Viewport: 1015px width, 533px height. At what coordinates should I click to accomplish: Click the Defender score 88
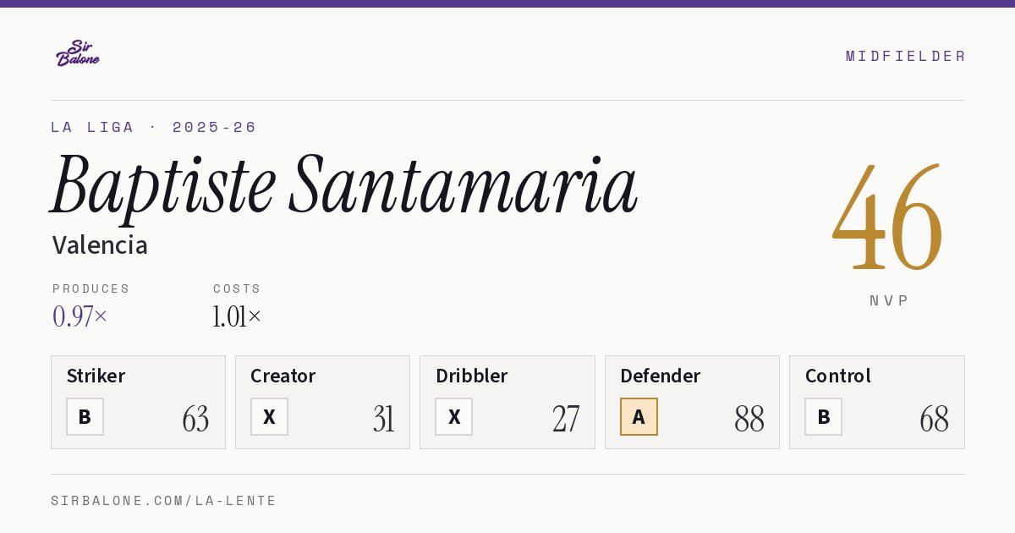(749, 419)
